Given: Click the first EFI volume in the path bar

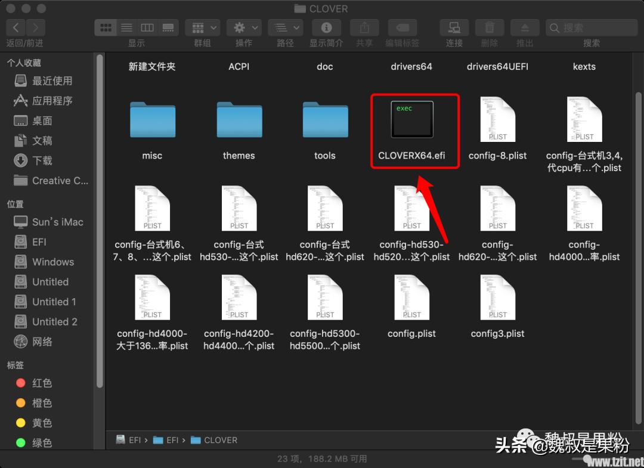Looking at the screenshot, I should click(x=129, y=440).
